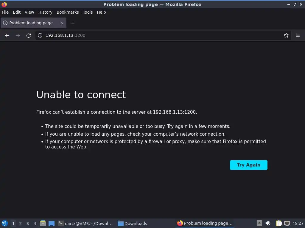Close the Problem loading page tab

61,23
